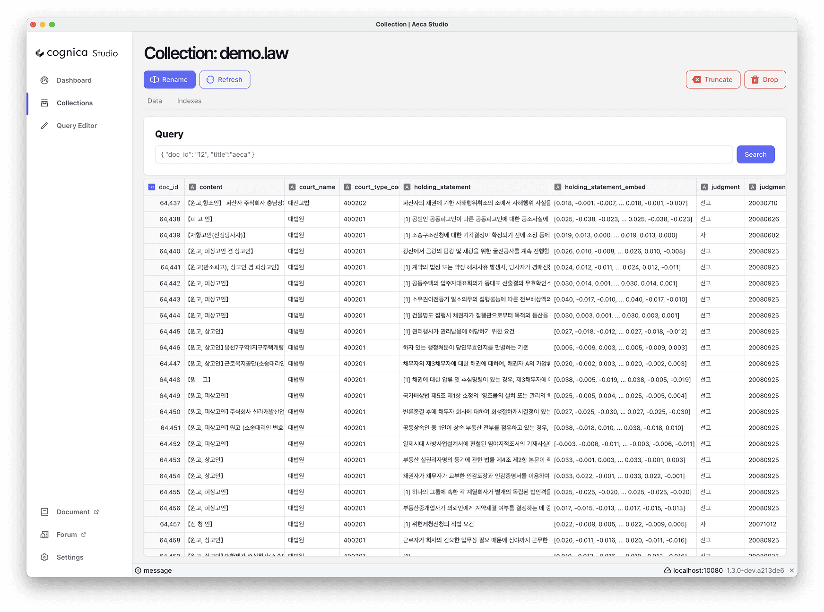
Task: Click the Query Editor pencil icon
Action: coord(44,126)
